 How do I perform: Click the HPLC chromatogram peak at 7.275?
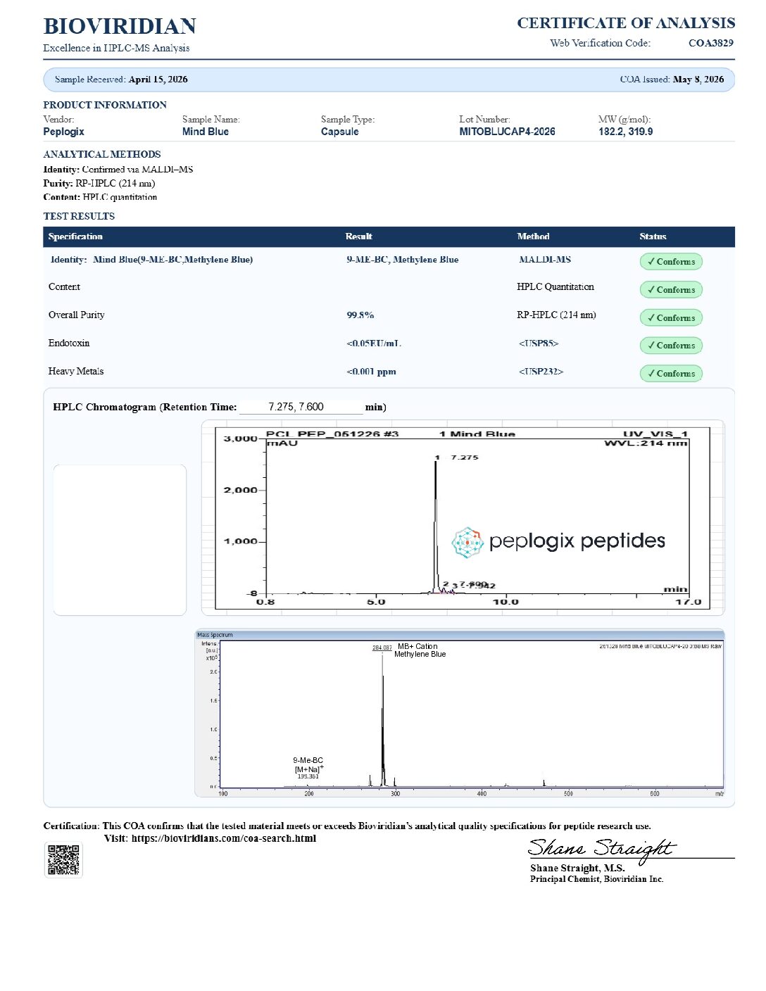click(x=436, y=524)
